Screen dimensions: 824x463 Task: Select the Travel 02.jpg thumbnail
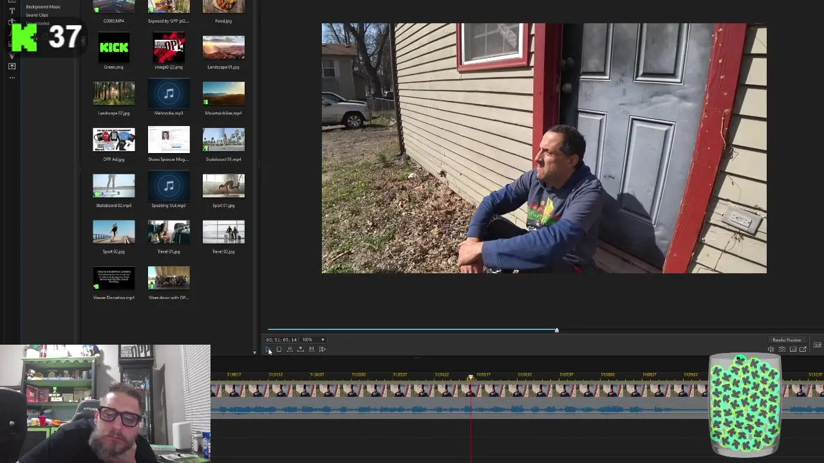click(223, 232)
